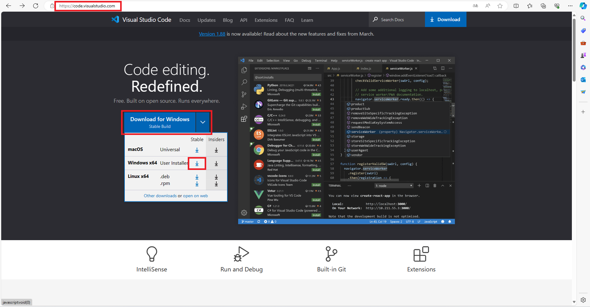Open Extensions in the top navigation
Screen dimensions: 590x307
pos(266,20)
